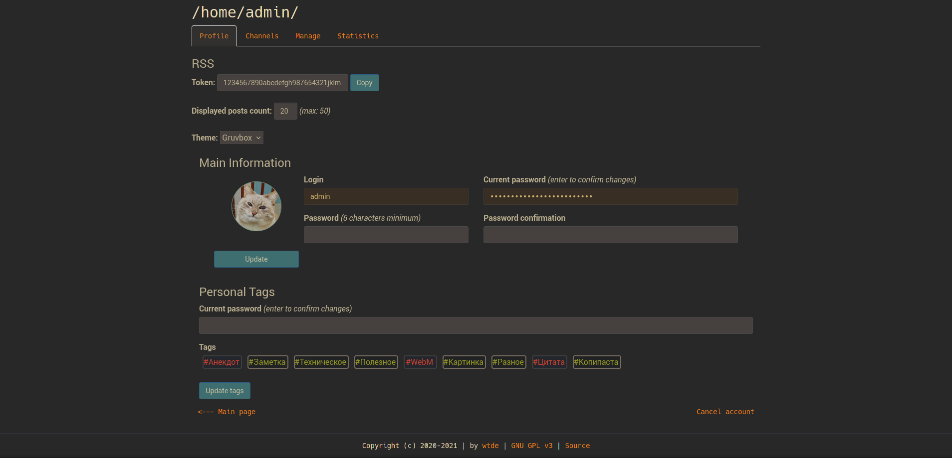Click the Login field containing admin

[386, 196]
